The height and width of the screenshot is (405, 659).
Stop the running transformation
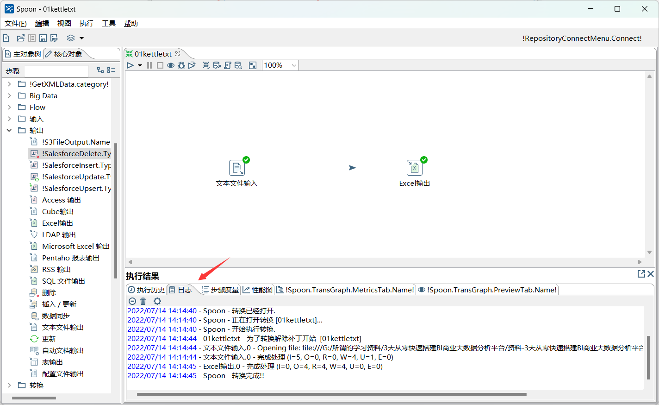[160, 65]
